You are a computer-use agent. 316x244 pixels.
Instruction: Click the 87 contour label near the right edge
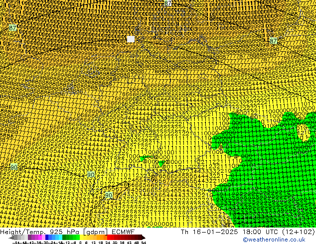(x=273, y=41)
